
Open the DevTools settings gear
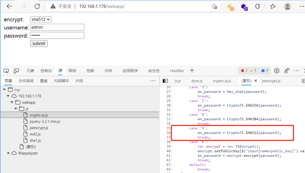[277, 71]
